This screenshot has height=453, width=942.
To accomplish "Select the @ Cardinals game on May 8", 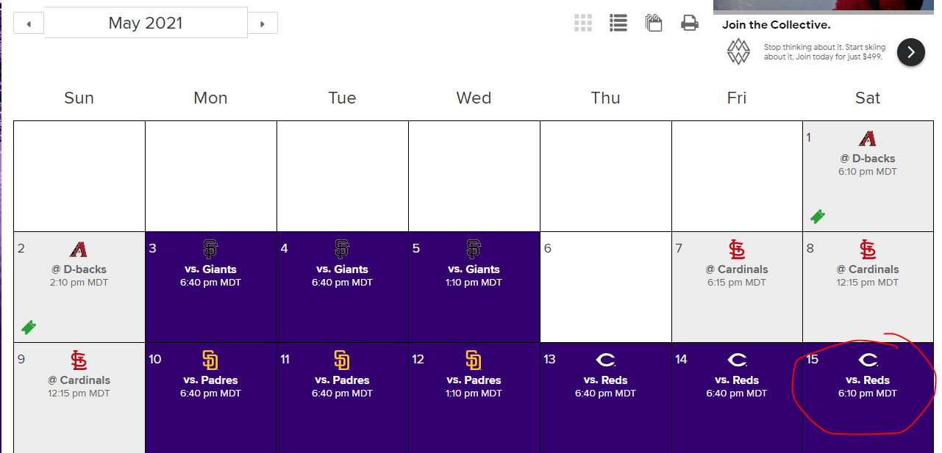I will [868, 287].
